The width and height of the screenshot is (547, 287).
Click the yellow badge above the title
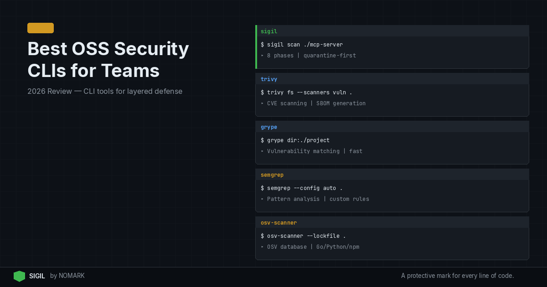(x=41, y=28)
